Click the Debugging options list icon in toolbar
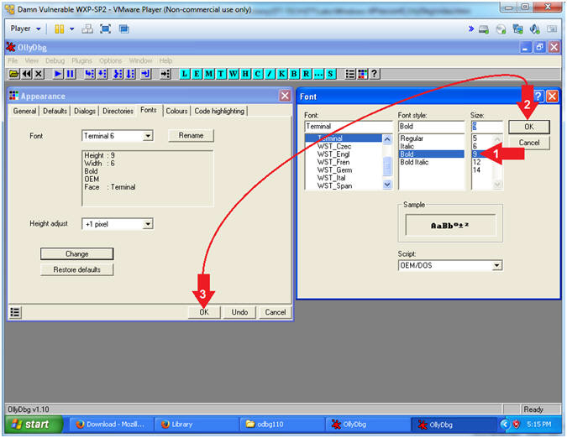The image size is (567, 438). 350,74
